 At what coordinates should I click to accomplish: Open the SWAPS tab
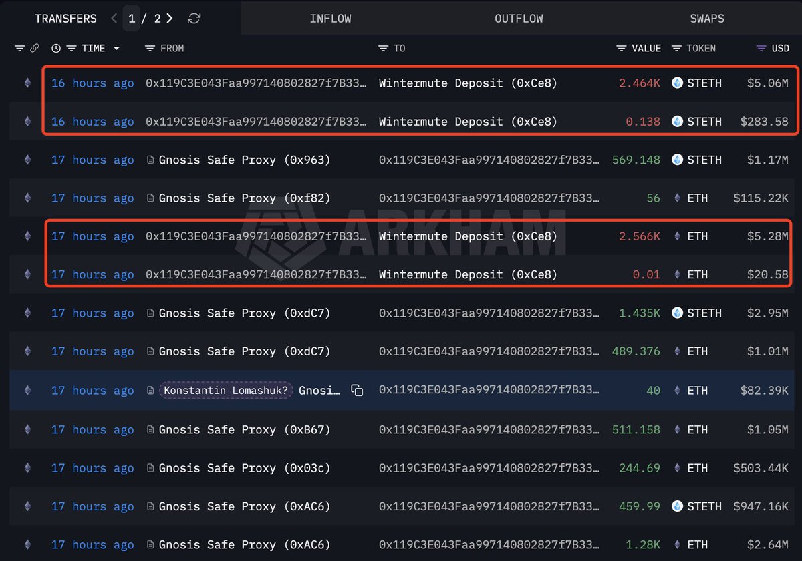click(x=706, y=19)
